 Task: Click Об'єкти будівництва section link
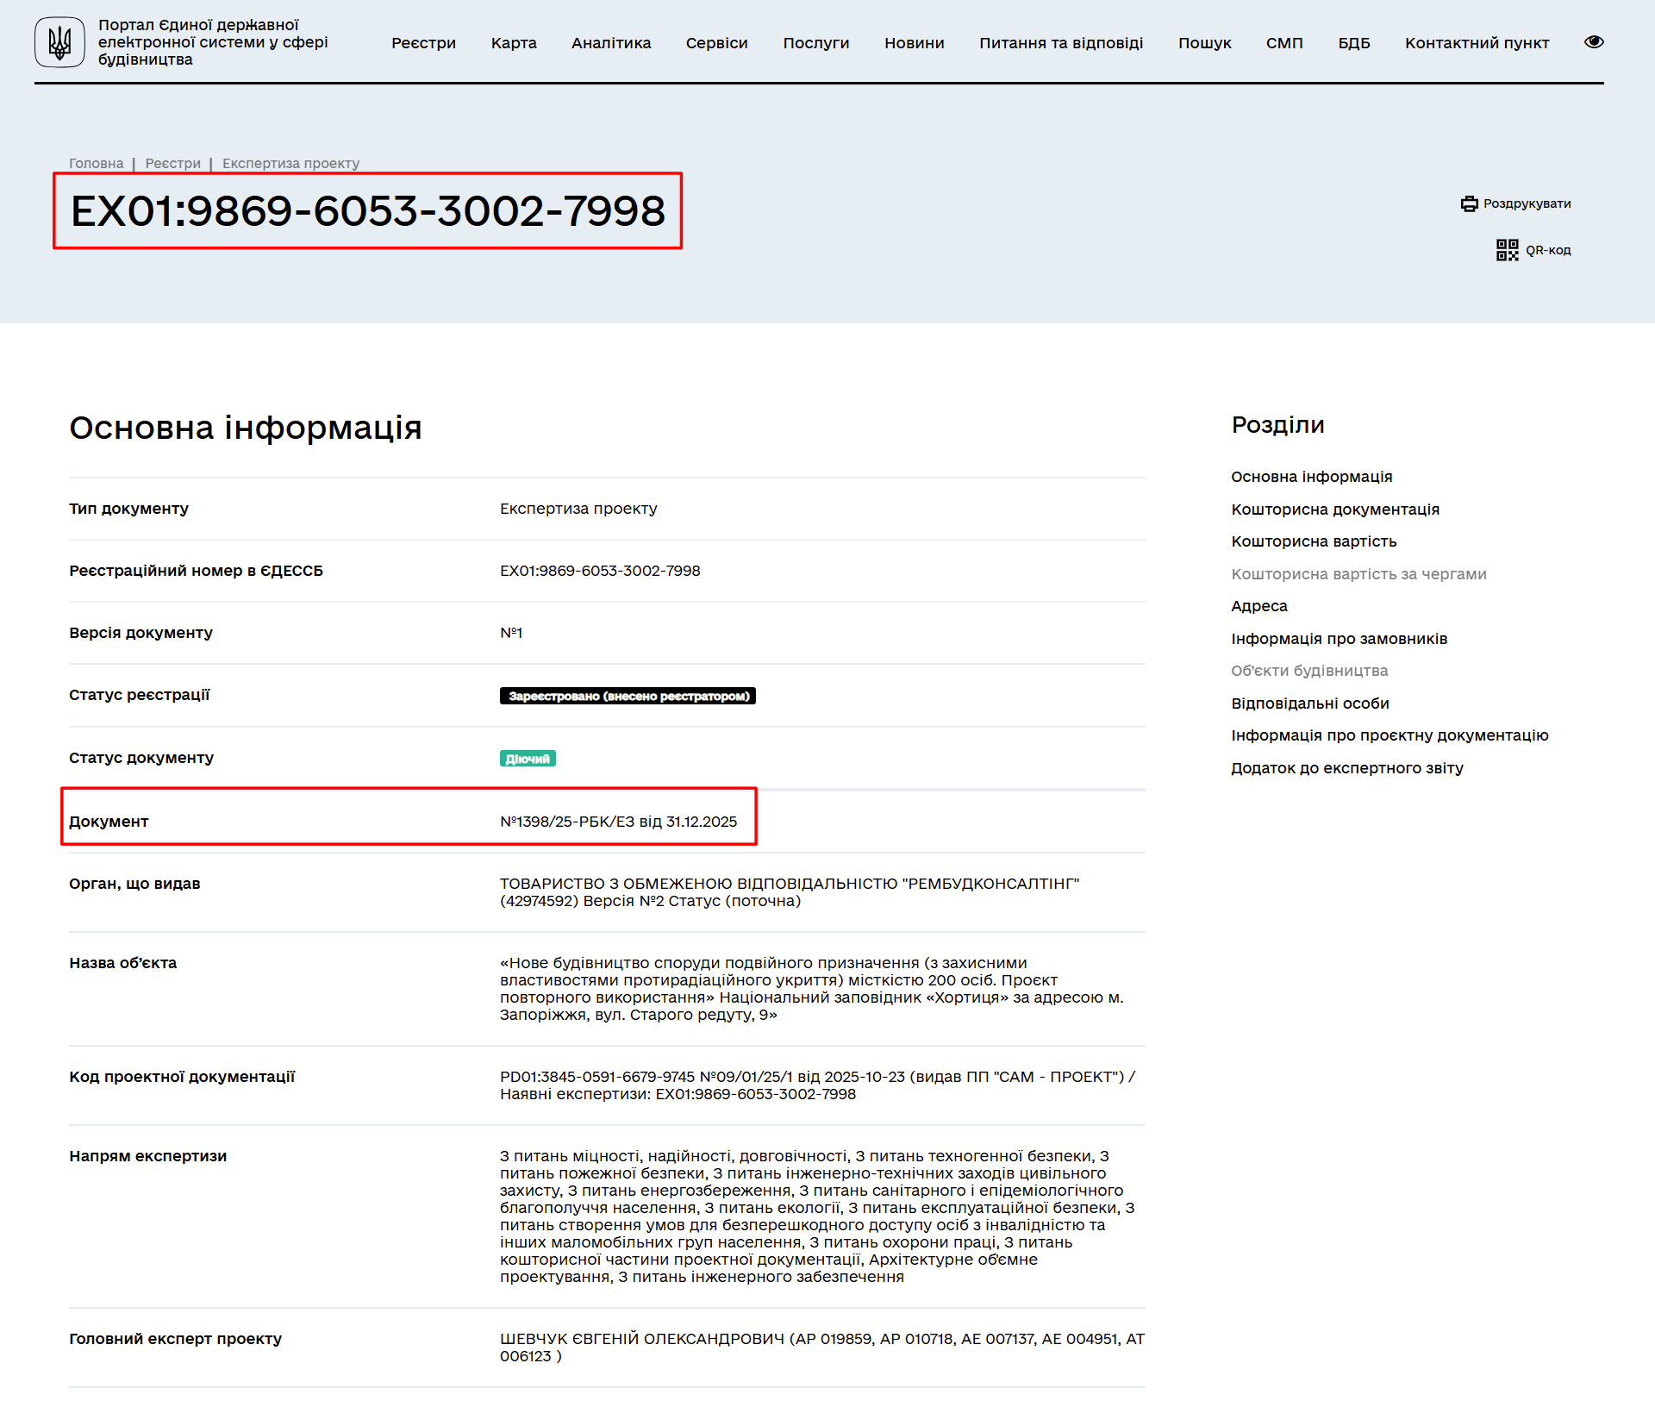pos(1309,671)
